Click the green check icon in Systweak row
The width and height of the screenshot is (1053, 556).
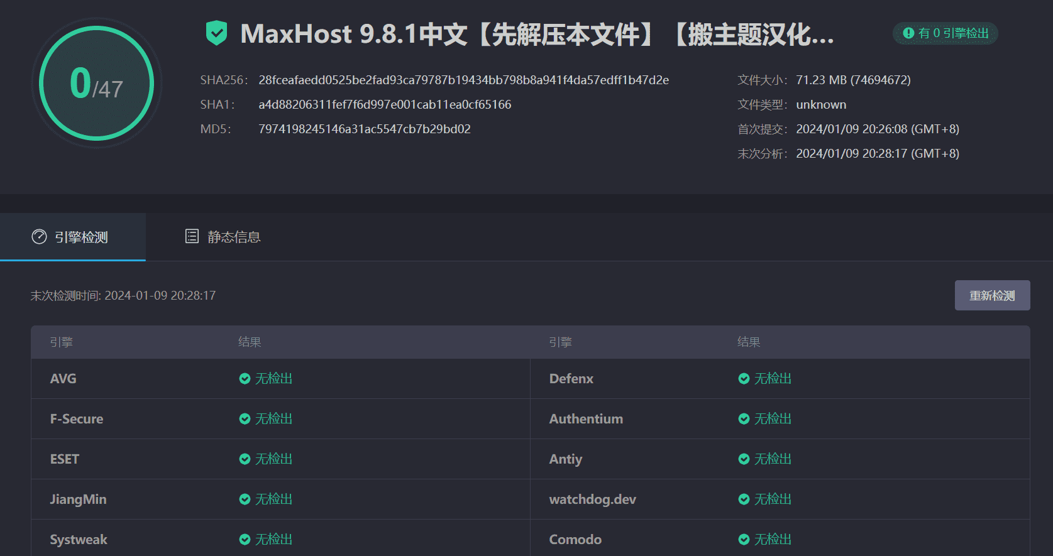tap(245, 539)
